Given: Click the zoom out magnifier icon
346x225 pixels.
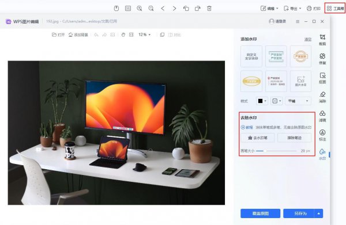Looking at the screenshot, I should [151, 9].
